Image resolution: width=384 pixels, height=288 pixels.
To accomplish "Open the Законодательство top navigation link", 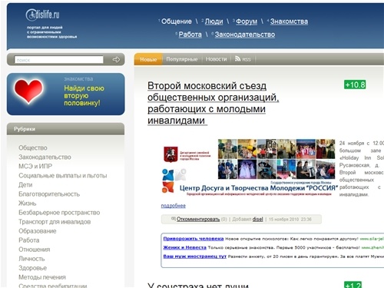I will pyautogui.click(x=245, y=35).
